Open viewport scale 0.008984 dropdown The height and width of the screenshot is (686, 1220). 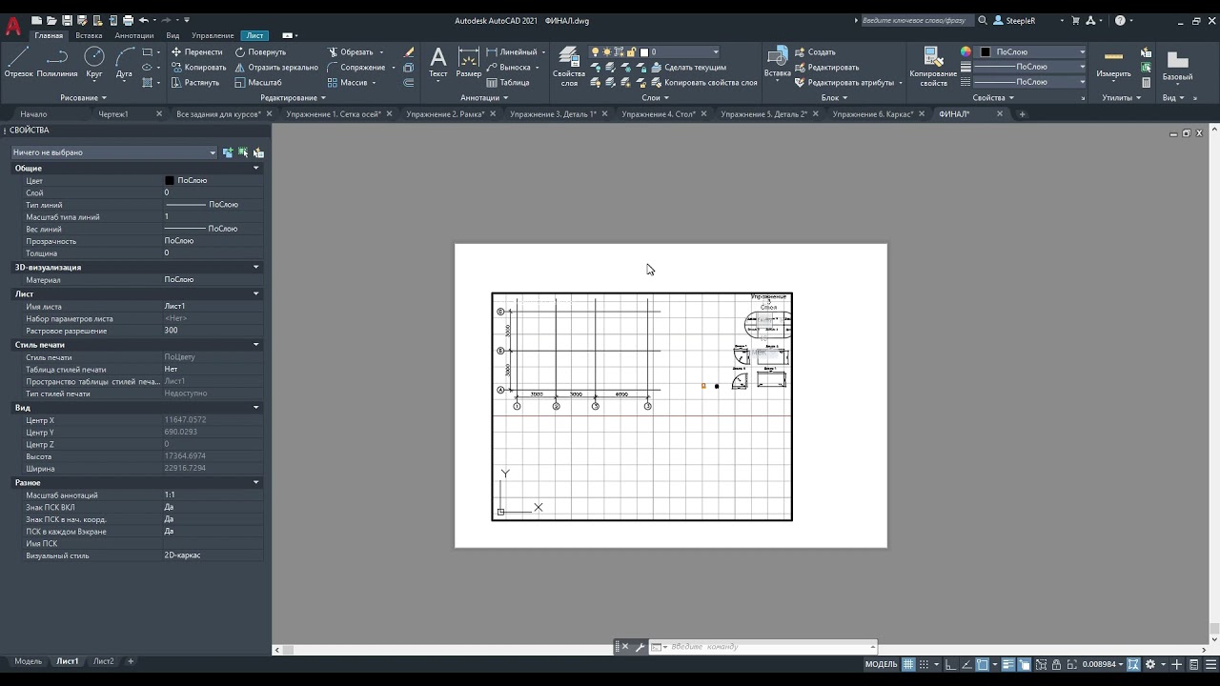(x=1106, y=664)
